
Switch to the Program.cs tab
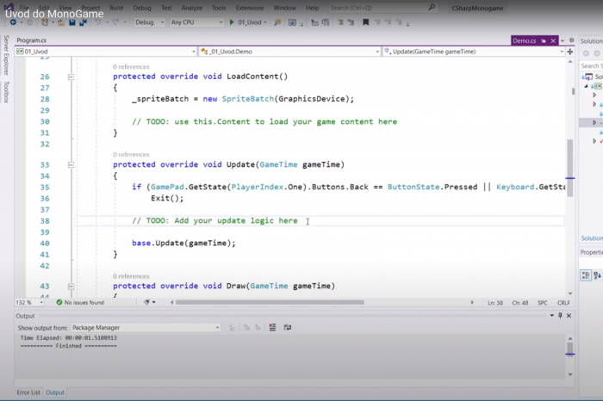click(32, 40)
